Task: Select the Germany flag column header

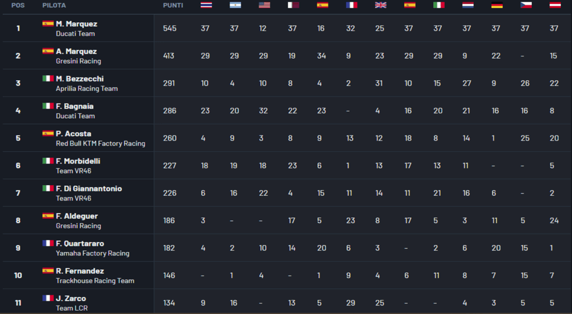Action: point(497,5)
